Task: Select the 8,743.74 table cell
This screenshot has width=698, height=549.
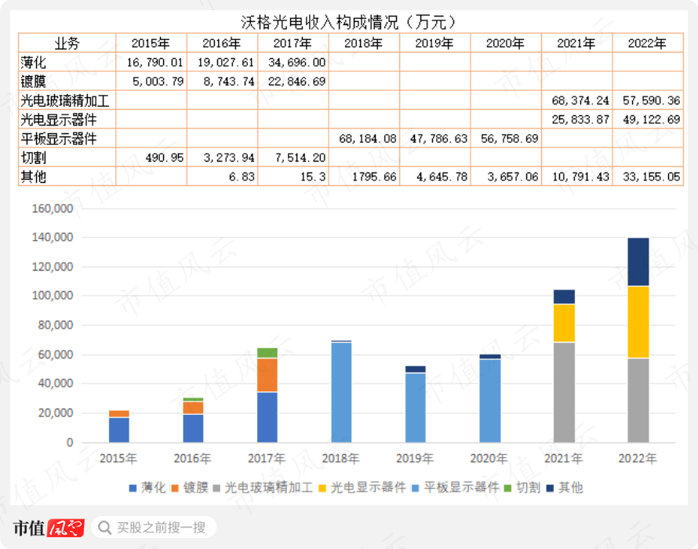Action: point(222,82)
